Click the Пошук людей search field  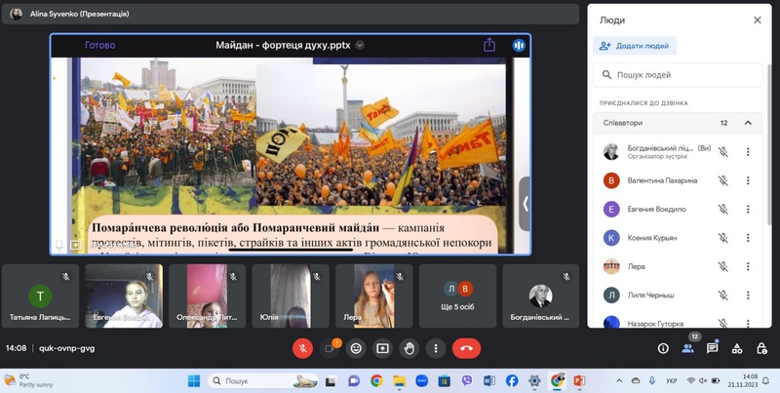678,75
